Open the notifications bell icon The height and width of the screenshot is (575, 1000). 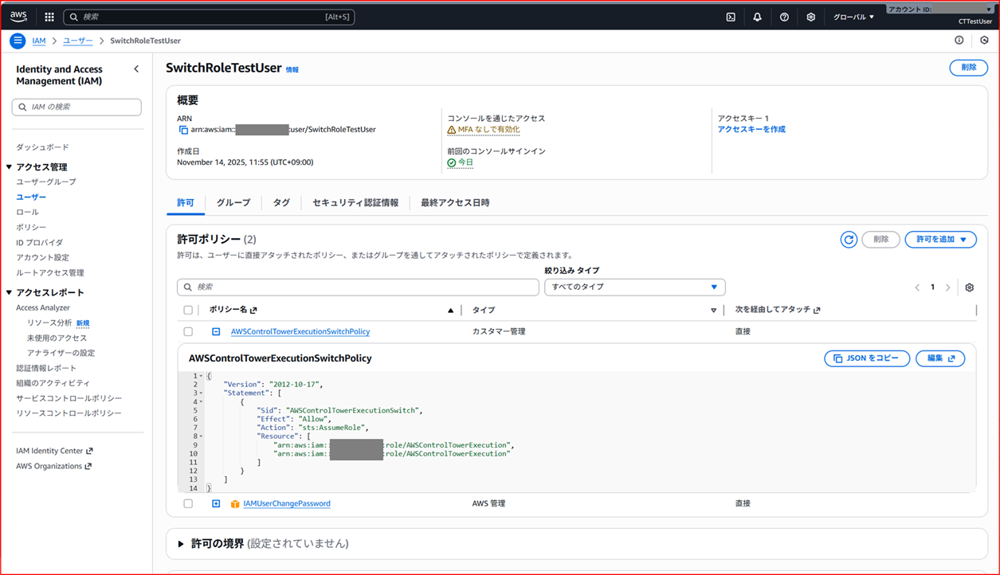(757, 16)
